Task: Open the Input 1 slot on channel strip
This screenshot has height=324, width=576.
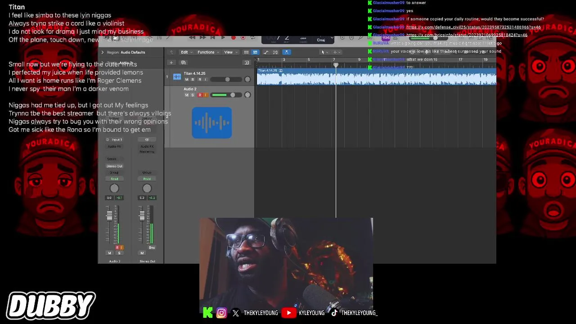Action: 117,139
